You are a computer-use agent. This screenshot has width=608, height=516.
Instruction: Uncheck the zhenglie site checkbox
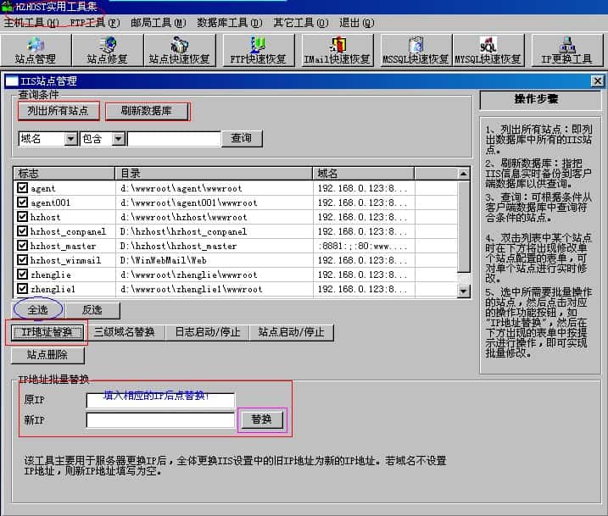[23, 275]
